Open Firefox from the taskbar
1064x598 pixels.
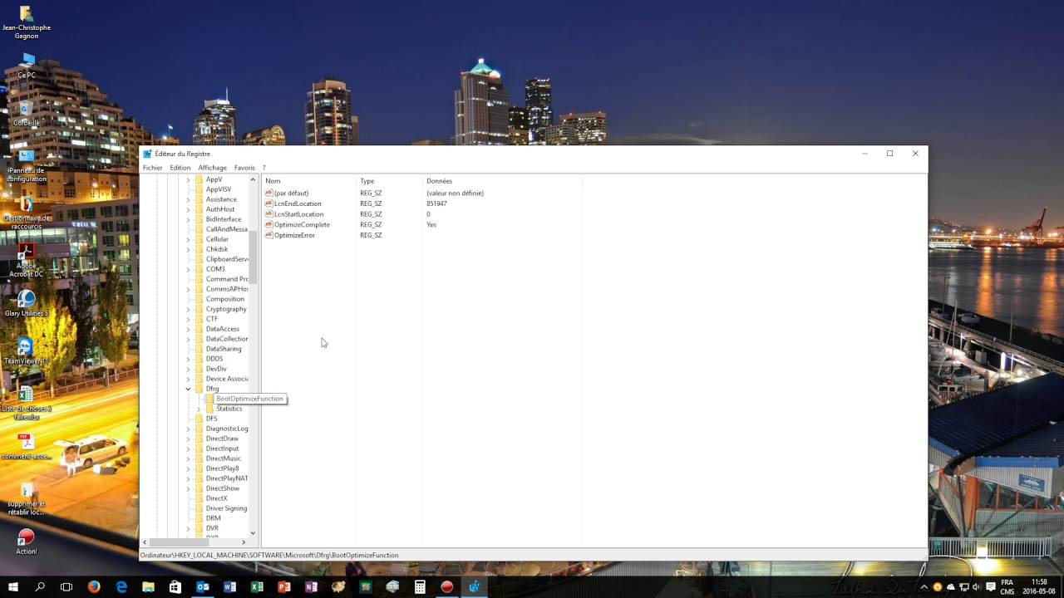pos(94,586)
